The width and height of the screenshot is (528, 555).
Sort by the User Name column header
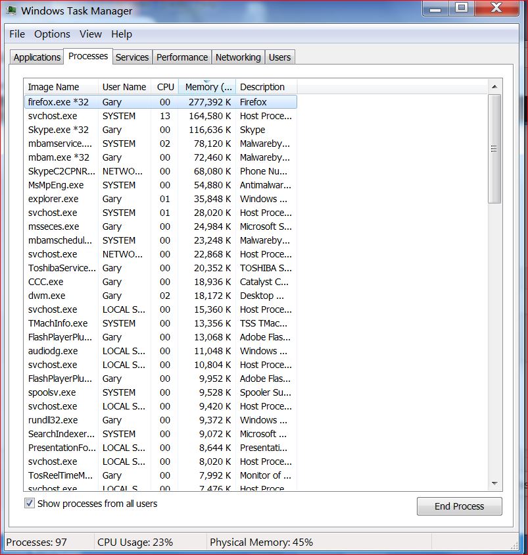(x=124, y=87)
